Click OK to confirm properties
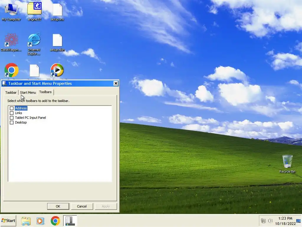Screen dimensions: 302x227 [x=58, y=206]
